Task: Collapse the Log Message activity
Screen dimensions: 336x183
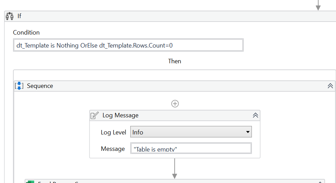Action: (255, 115)
